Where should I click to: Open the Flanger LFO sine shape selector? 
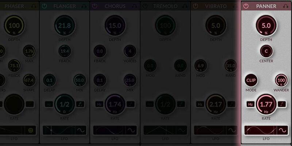tap(80, 130)
